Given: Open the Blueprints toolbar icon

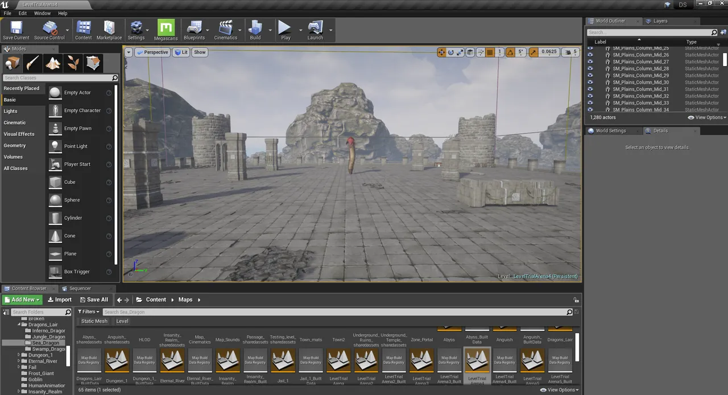Looking at the screenshot, I should point(194,30).
